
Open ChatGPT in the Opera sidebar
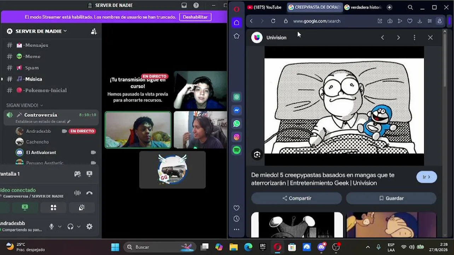[x=237, y=97]
